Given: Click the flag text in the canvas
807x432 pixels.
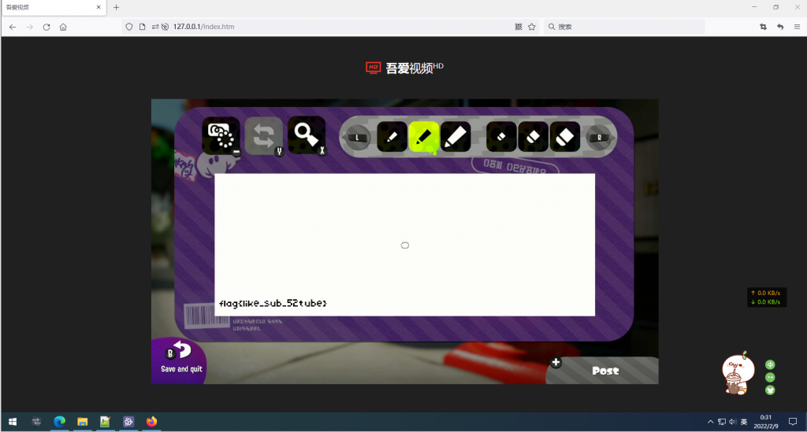Looking at the screenshot, I should (273, 303).
